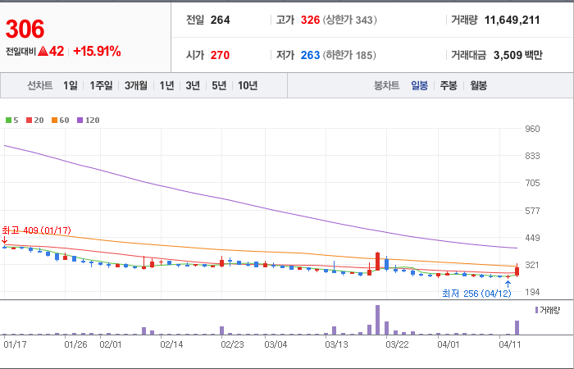Click the purple 거래량 legend marker

[536, 311]
